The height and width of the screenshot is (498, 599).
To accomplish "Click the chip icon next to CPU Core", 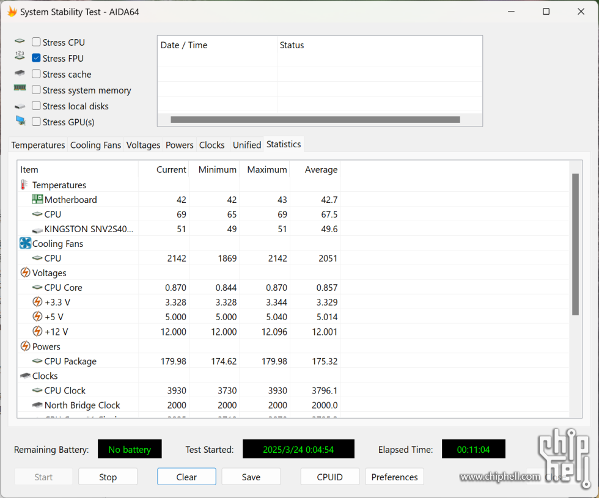I will click(x=37, y=287).
